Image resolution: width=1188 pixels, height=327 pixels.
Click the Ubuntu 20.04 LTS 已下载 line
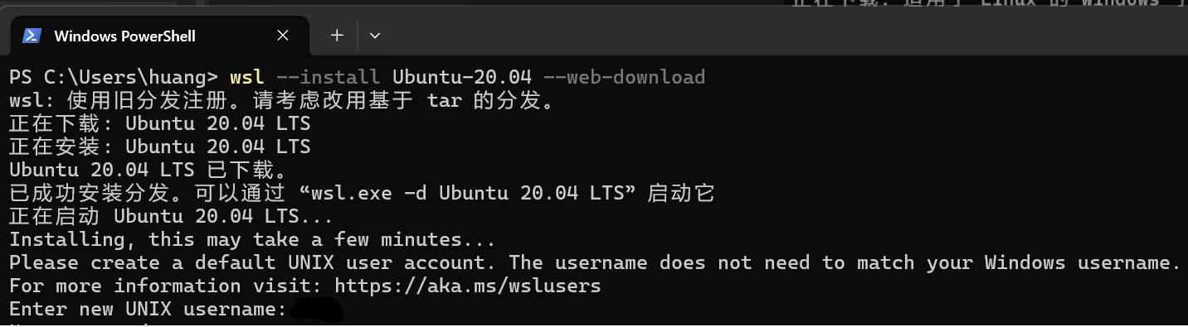148,171
